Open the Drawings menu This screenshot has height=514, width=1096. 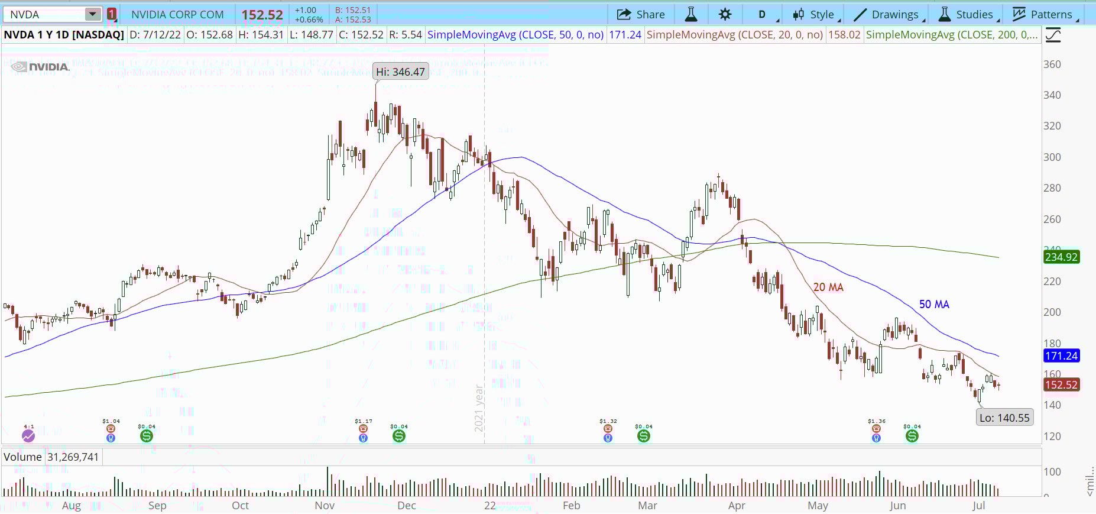click(x=889, y=14)
